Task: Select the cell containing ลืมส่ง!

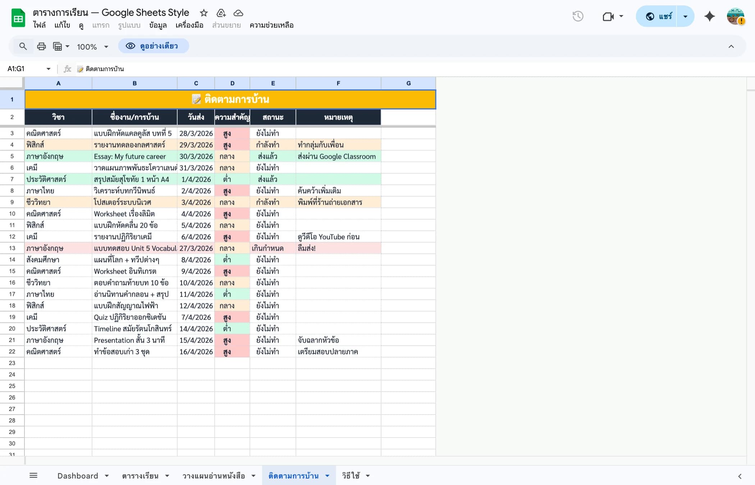Action: pyautogui.click(x=338, y=248)
